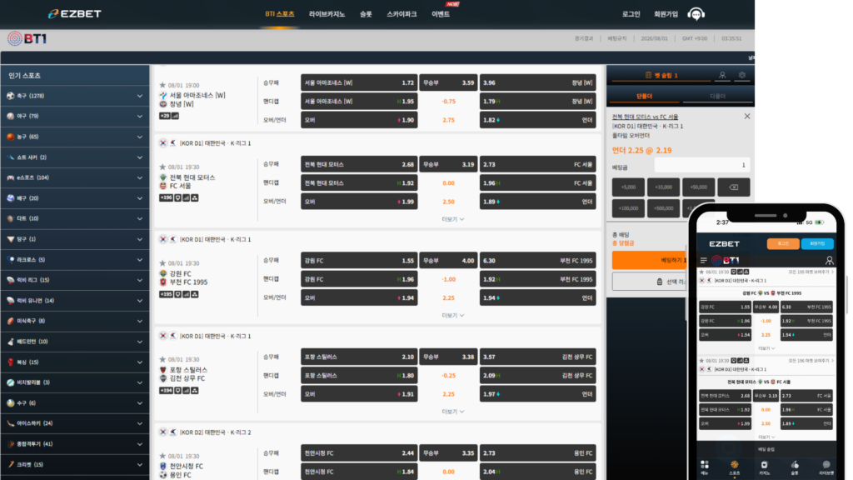
Task: Click the backspace icon in bet amount keypad
Action: click(x=733, y=187)
